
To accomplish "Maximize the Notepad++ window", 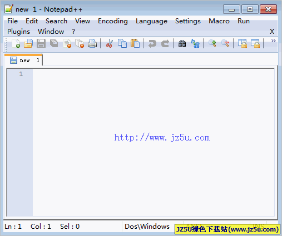I will (x=250, y=9).
